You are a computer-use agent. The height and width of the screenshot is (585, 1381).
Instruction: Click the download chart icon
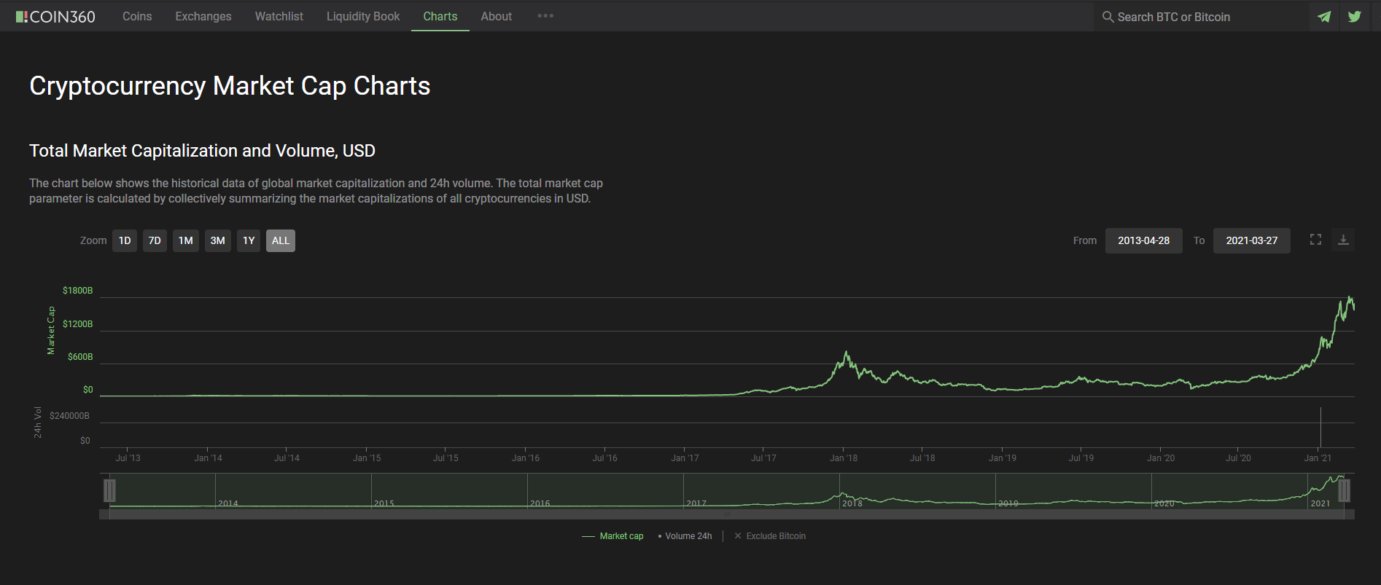[1343, 240]
